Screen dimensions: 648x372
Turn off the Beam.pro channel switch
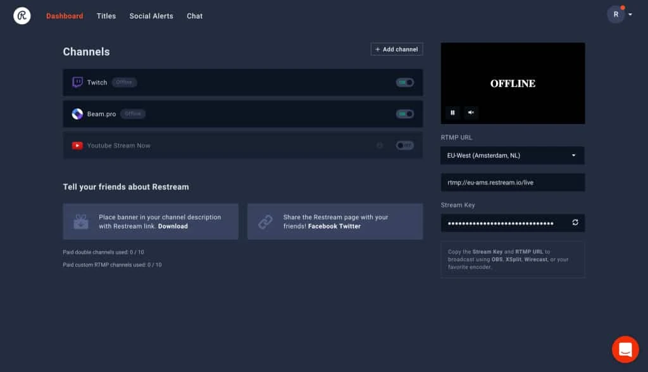404,114
